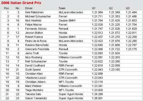This screenshot has width=143, height=101.
Task: Select the Pos column header
Action: coord(6,8)
